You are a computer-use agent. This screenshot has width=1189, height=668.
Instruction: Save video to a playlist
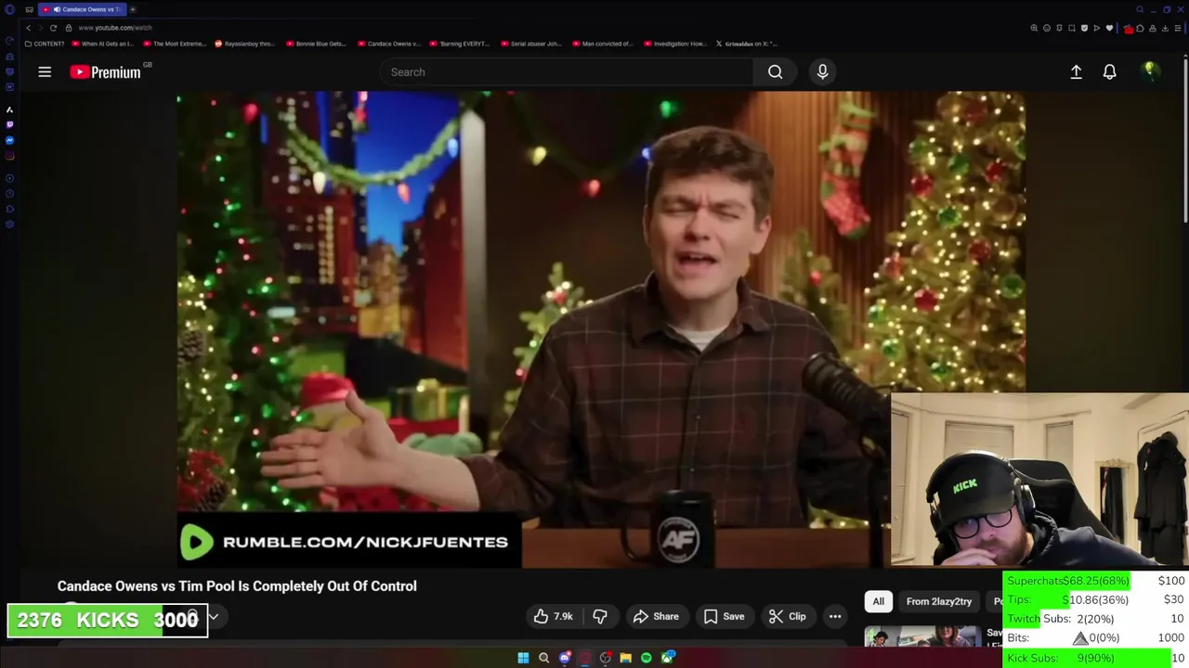[x=724, y=616]
